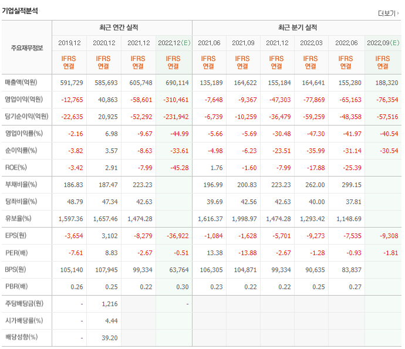Click dividend yield value 4.44
405x349 pixels.
click(x=112, y=321)
